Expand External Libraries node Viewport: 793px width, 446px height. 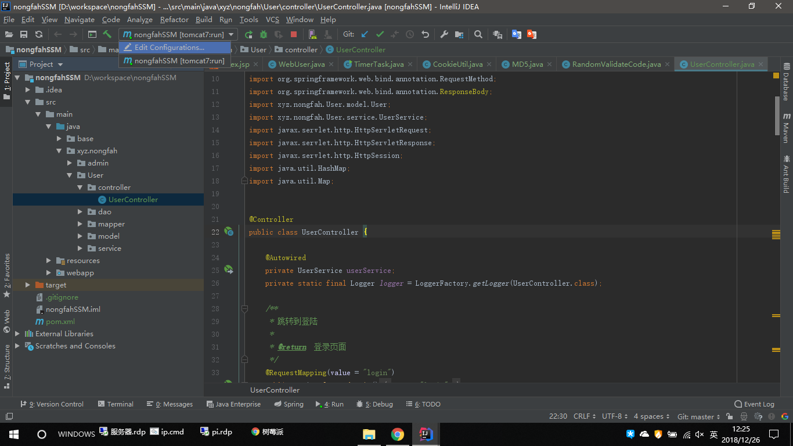[17, 333]
